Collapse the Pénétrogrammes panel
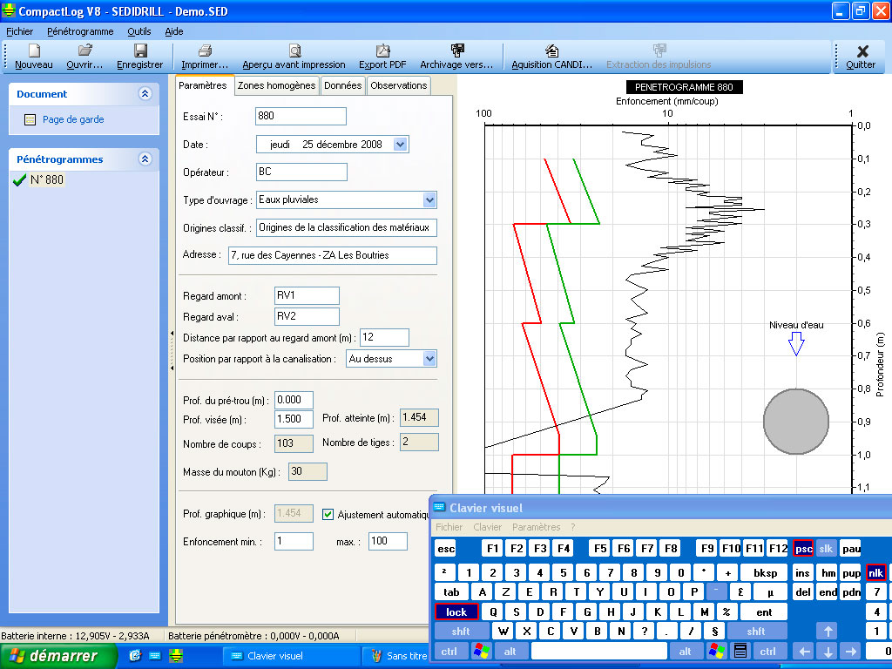This screenshot has width=892, height=669. [x=145, y=159]
